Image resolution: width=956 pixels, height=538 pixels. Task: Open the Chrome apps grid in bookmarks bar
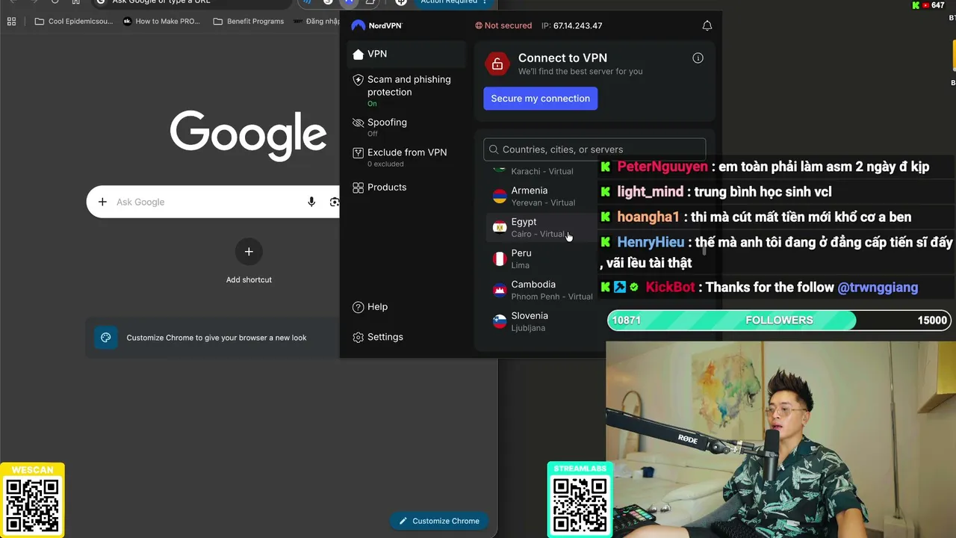(x=11, y=21)
